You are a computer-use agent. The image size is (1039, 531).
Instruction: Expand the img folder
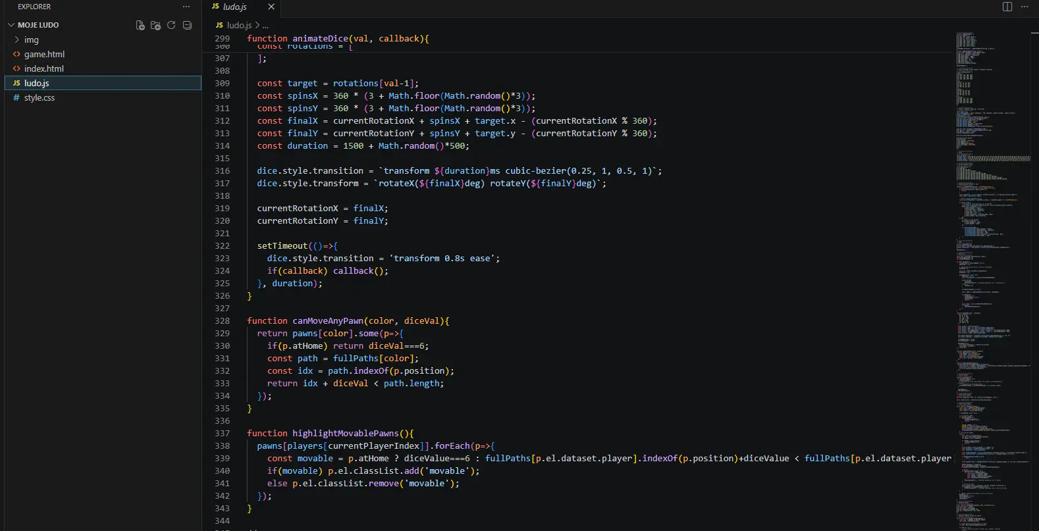[31, 40]
